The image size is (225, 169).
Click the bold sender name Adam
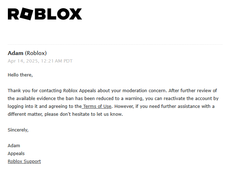[15, 53]
